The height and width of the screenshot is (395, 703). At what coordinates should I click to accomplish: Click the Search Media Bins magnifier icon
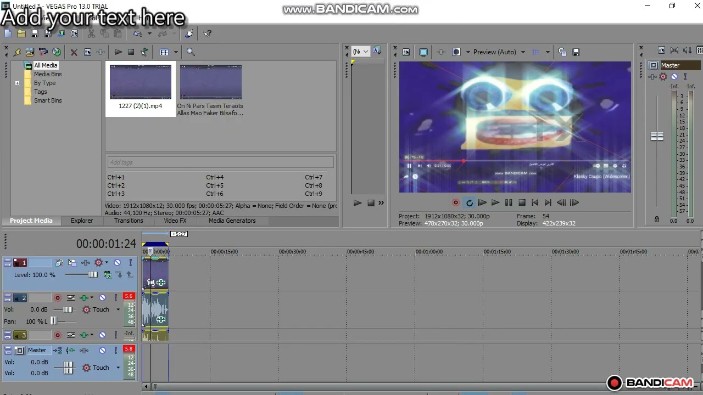click(191, 52)
